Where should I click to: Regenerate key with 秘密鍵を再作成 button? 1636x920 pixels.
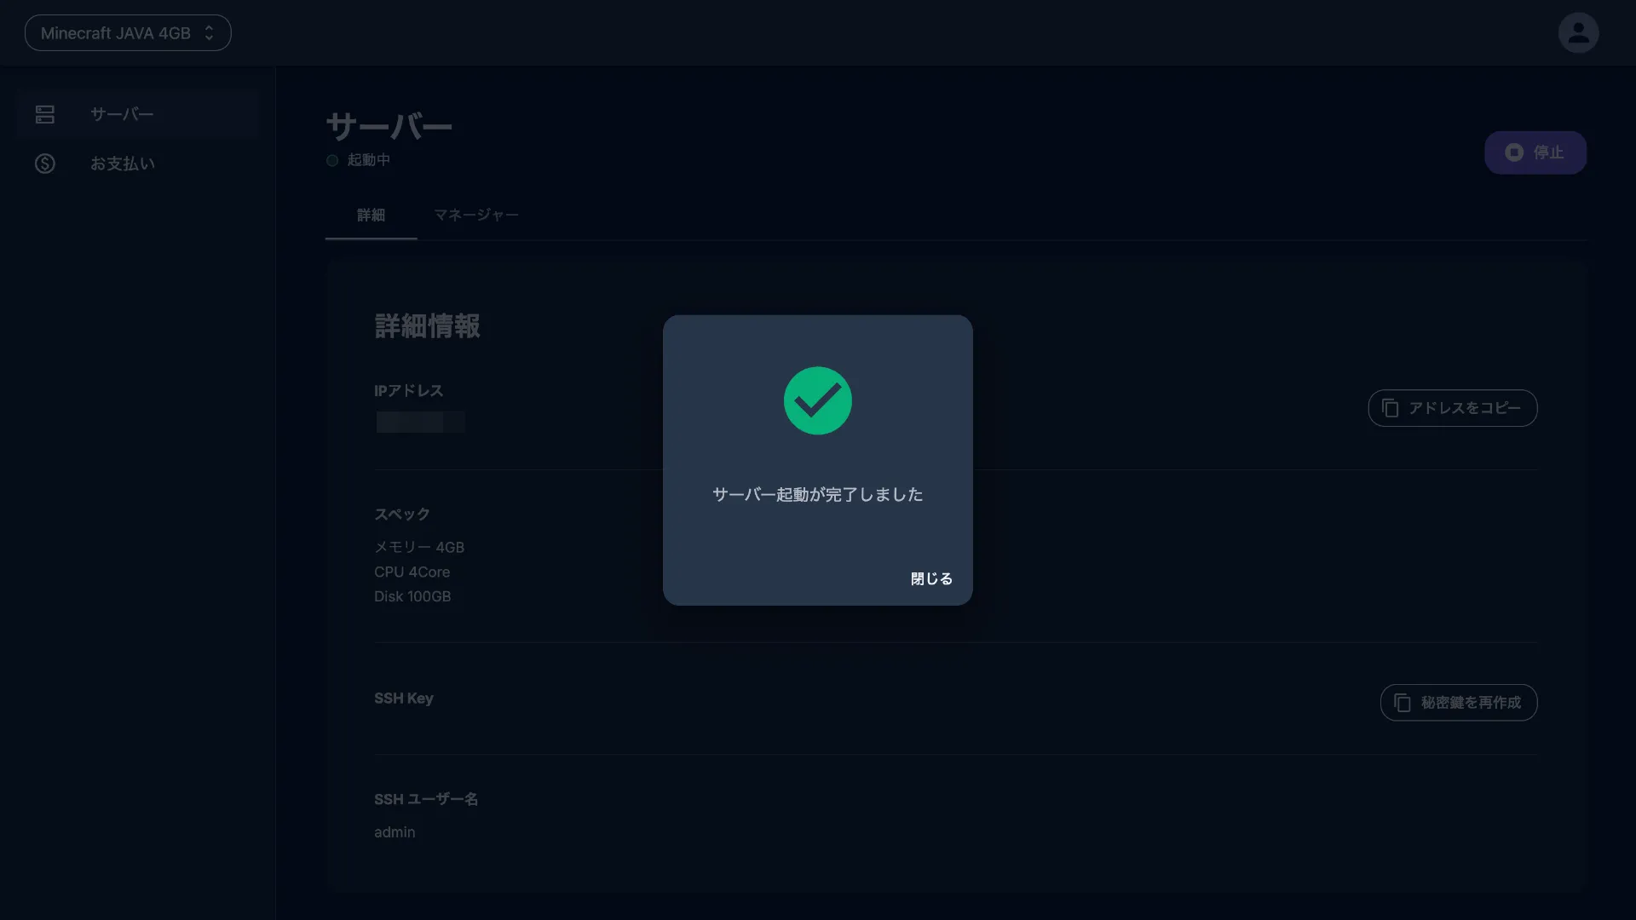click(1459, 703)
